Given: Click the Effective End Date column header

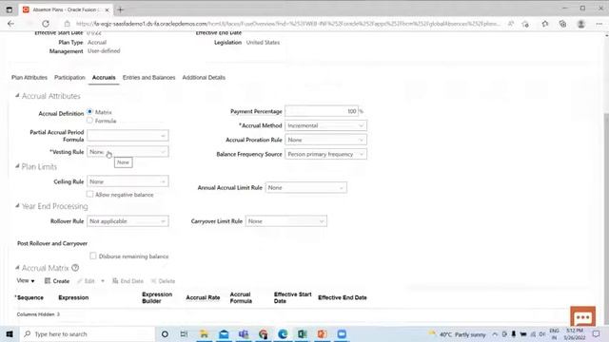Looking at the screenshot, I should coord(343,297).
